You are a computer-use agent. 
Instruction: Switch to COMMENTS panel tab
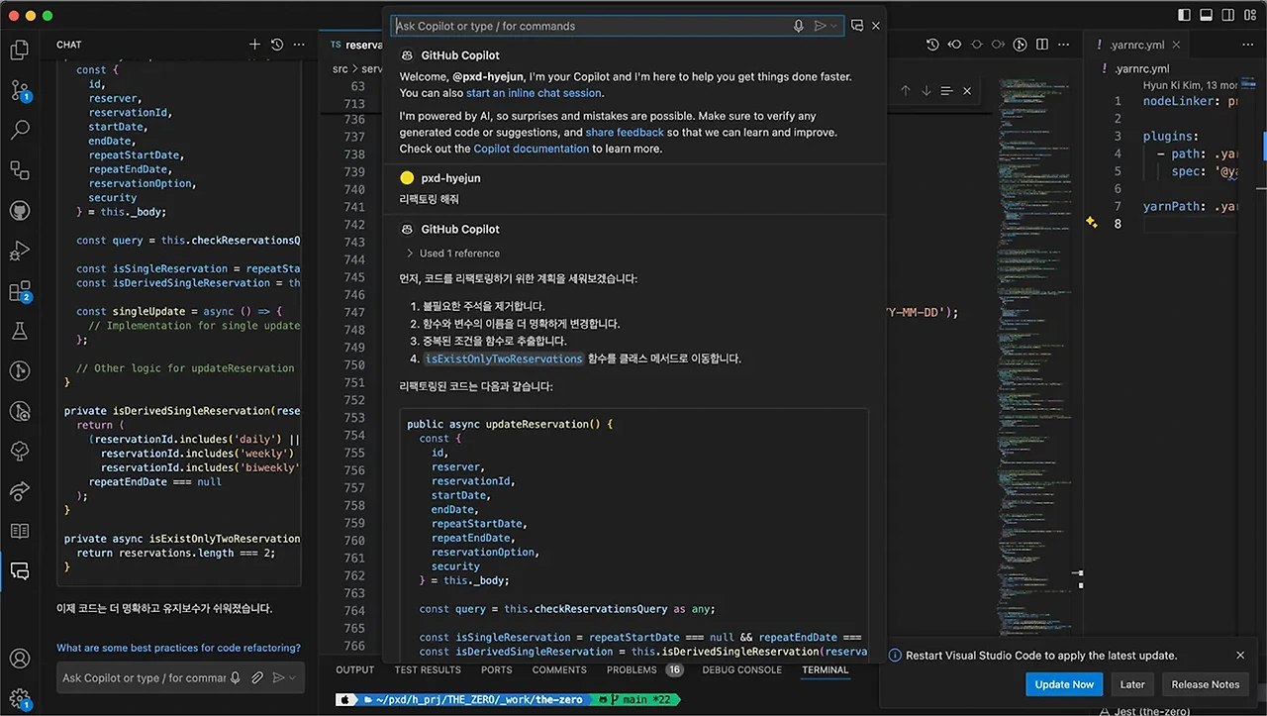coord(559,669)
